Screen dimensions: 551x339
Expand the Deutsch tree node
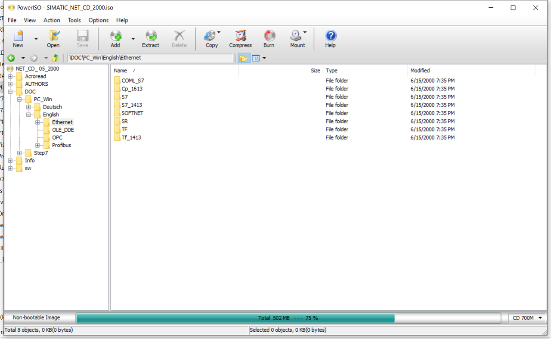tap(28, 107)
